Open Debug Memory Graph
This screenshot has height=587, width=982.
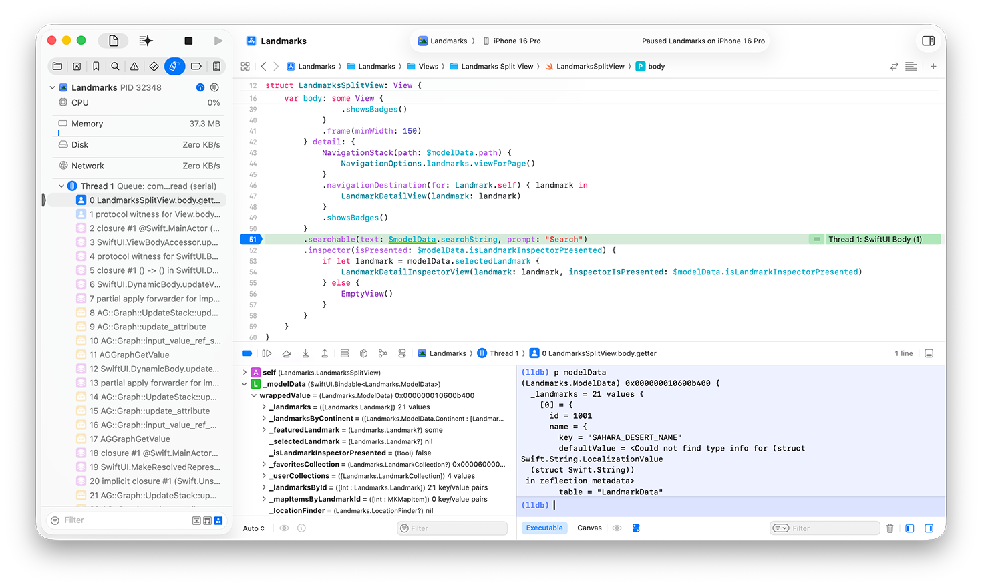pyautogui.click(x=383, y=353)
